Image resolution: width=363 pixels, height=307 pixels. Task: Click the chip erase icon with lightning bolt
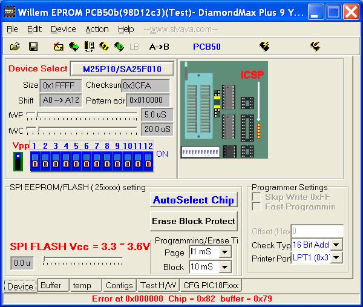pyautogui.click(x=264, y=47)
